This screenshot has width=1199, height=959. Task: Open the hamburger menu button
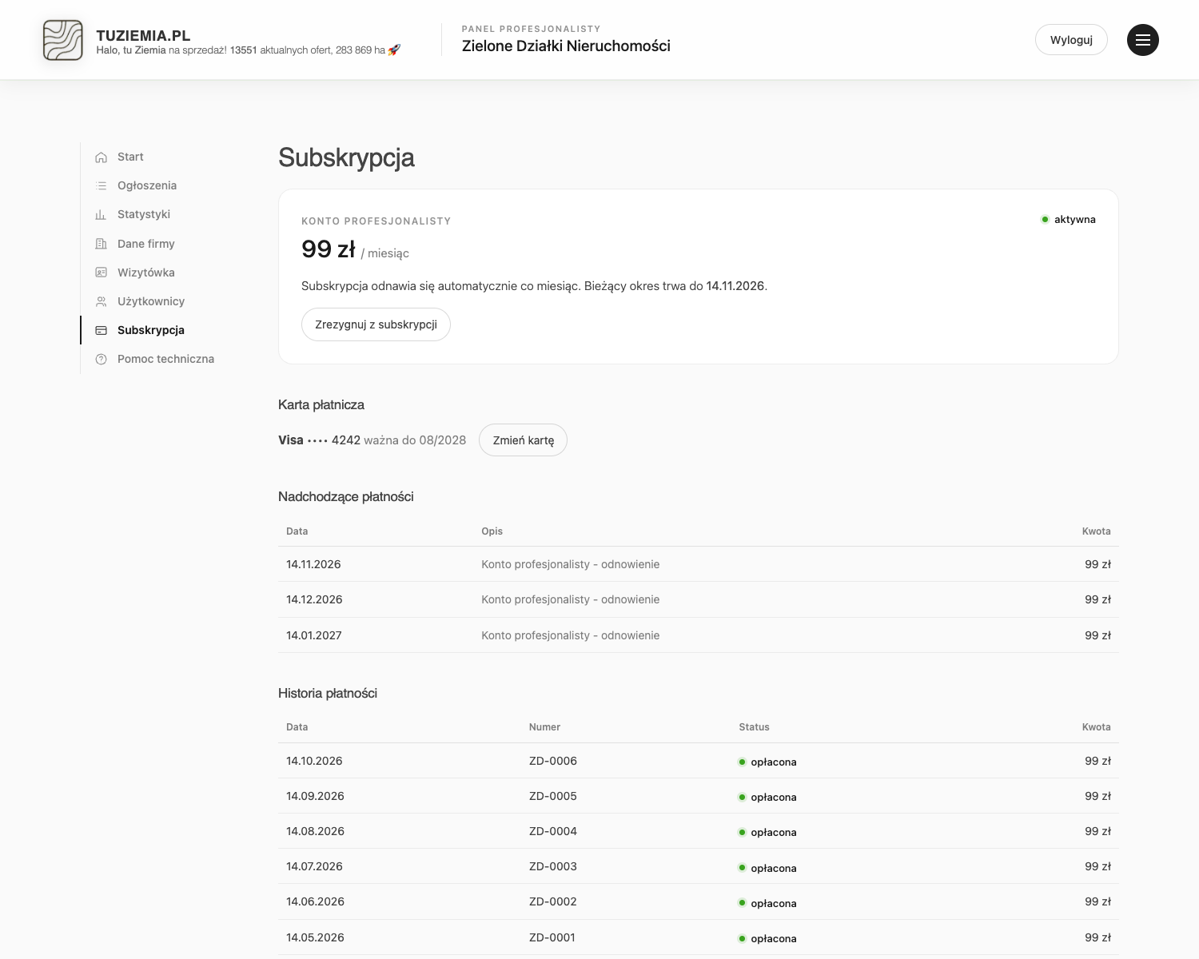pos(1143,40)
